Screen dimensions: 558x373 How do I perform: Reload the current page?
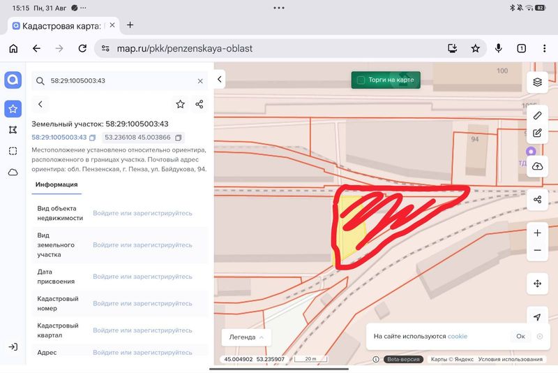pos(82,48)
